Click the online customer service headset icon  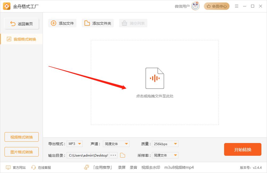coord(33,167)
